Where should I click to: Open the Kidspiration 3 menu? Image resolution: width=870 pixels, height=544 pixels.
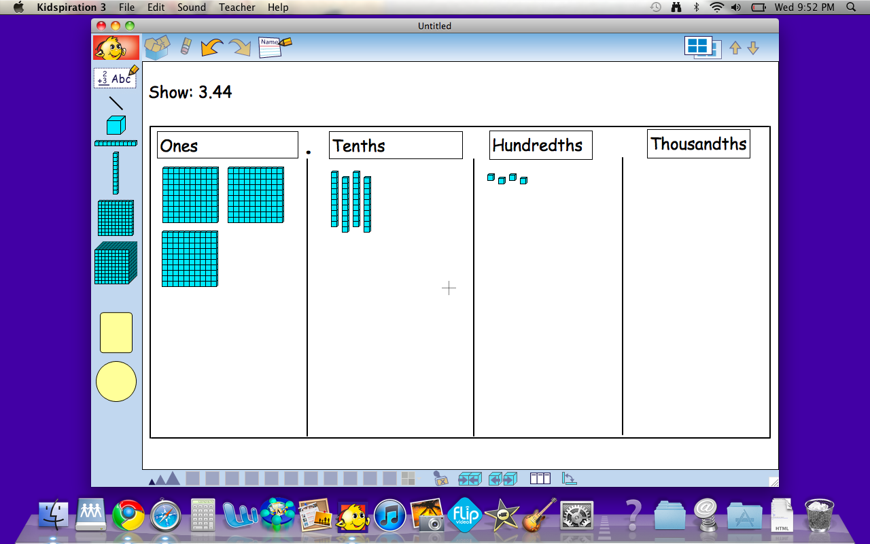click(x=71, y=7)
